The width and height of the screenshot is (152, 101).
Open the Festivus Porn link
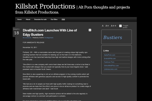point(109,62)
